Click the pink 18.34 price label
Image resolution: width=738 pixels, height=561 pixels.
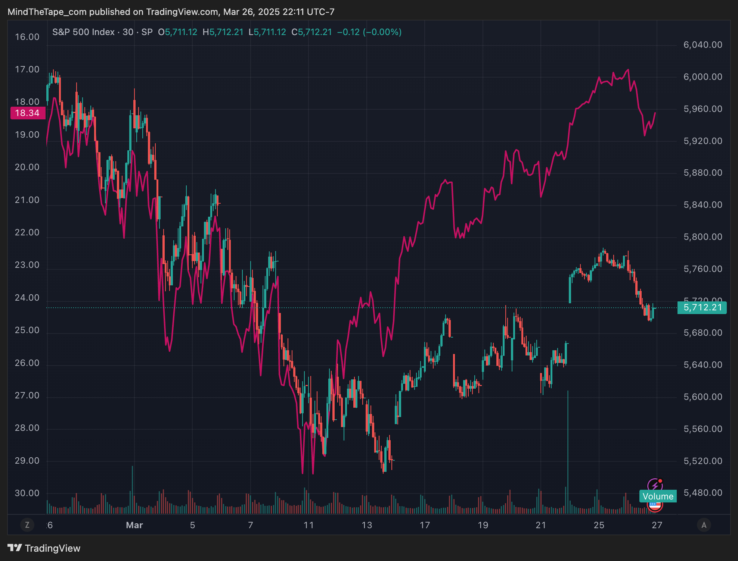(28, 113)
